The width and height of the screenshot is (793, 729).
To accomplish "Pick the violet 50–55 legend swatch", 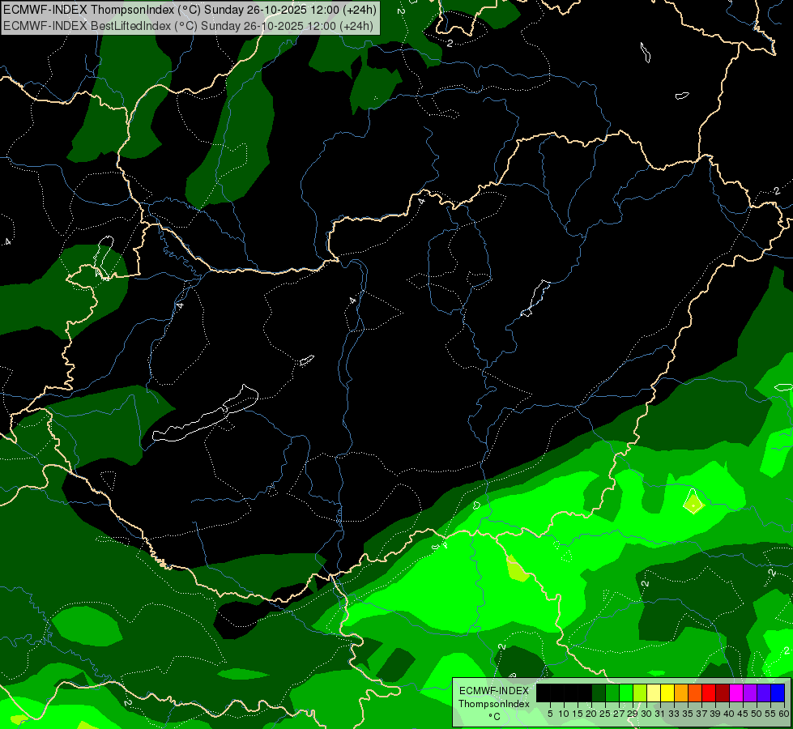I will pos(764,693).
